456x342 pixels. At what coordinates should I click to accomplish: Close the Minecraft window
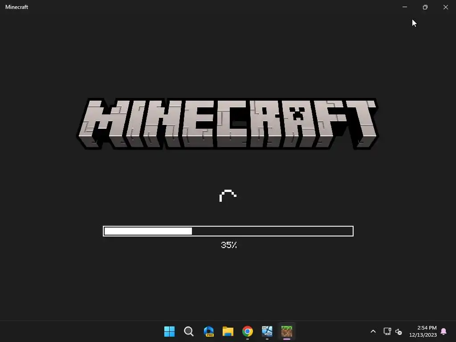(445, 7)
